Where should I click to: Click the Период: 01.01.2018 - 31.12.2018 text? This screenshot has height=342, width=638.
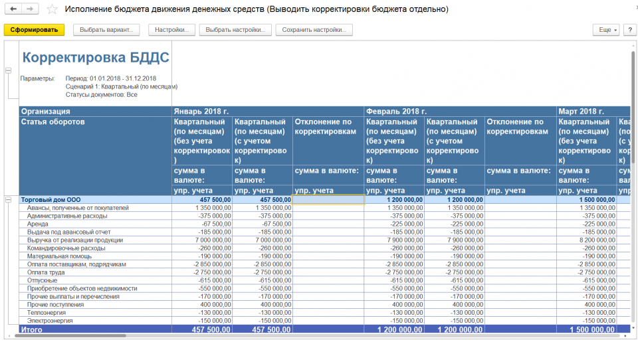tap(111, 78)
